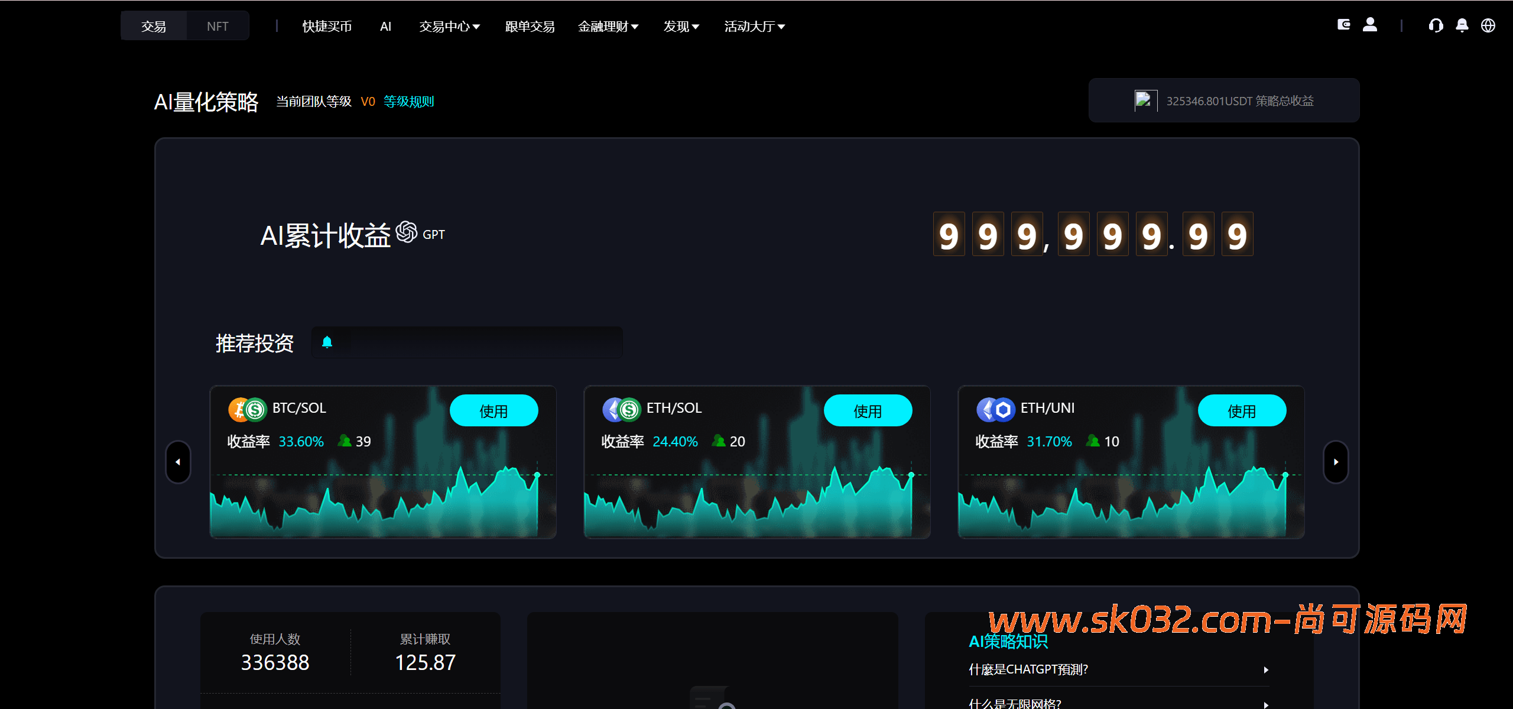Click the GPT logo next to AI累计收益
The image size is (1513, 709).
[x=407, y=232]
